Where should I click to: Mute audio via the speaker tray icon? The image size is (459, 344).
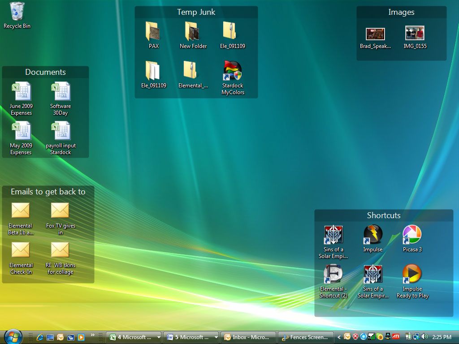424,336
